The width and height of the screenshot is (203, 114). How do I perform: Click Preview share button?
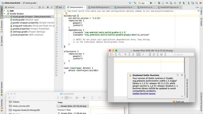(133, 54)
